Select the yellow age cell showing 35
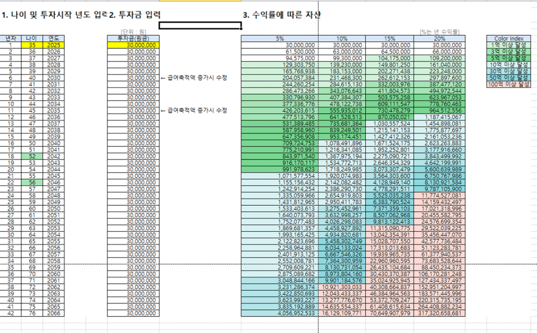The height and width of the screenshot is (333, 537). (x=32, y=45)
